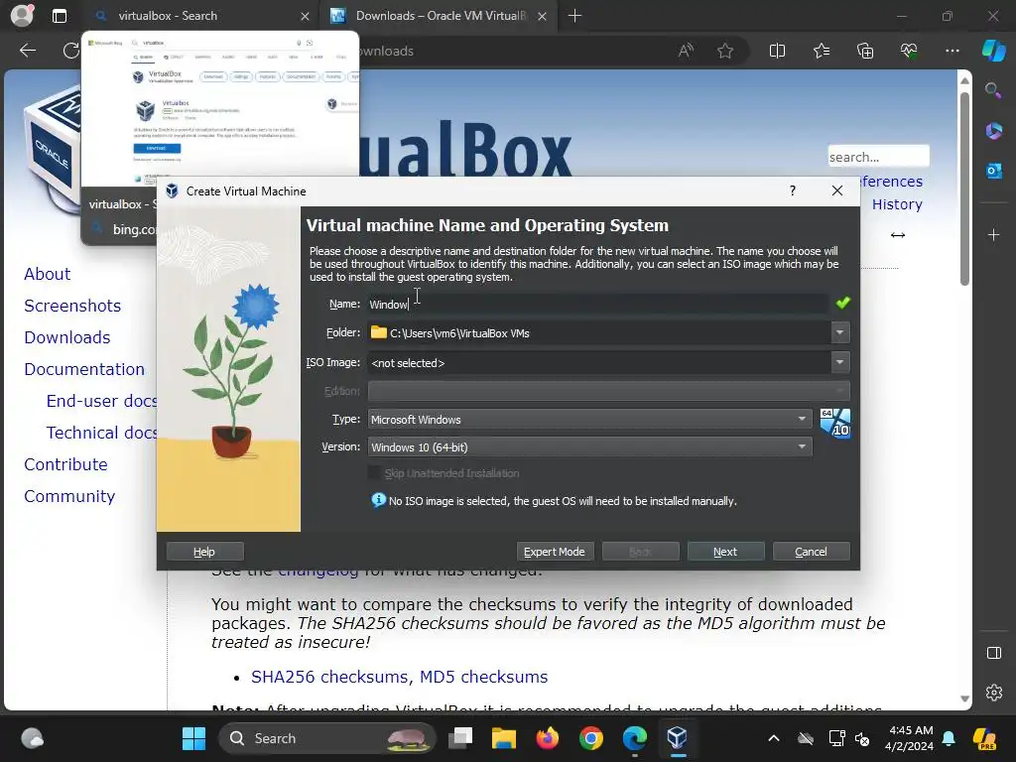Open Browser essentials heart icon
This screenshot has width=1016, height=762.
click(909, 51)
